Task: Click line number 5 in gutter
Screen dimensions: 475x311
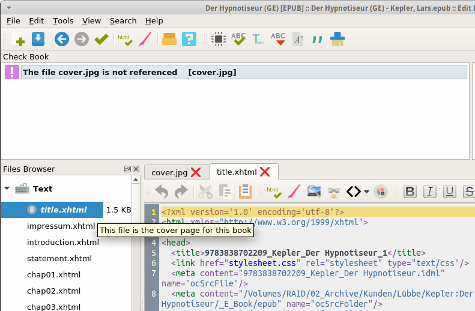Action: [x=154, y=253]
